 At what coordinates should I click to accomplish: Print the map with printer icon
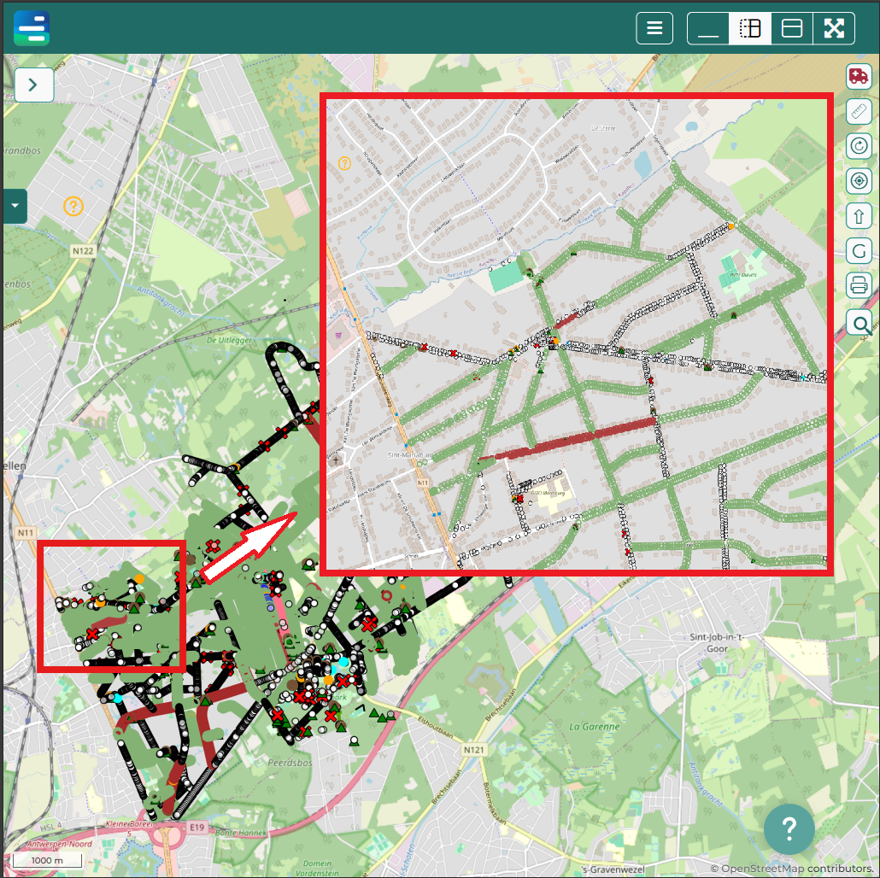tap(859, 284)
